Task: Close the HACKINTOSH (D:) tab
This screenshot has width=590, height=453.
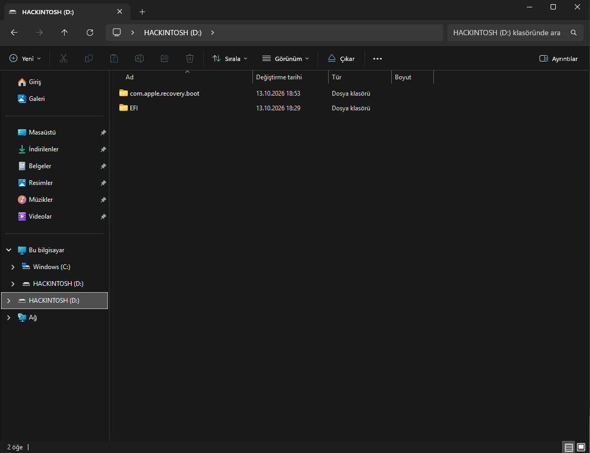Action: [x=120, y=12]
